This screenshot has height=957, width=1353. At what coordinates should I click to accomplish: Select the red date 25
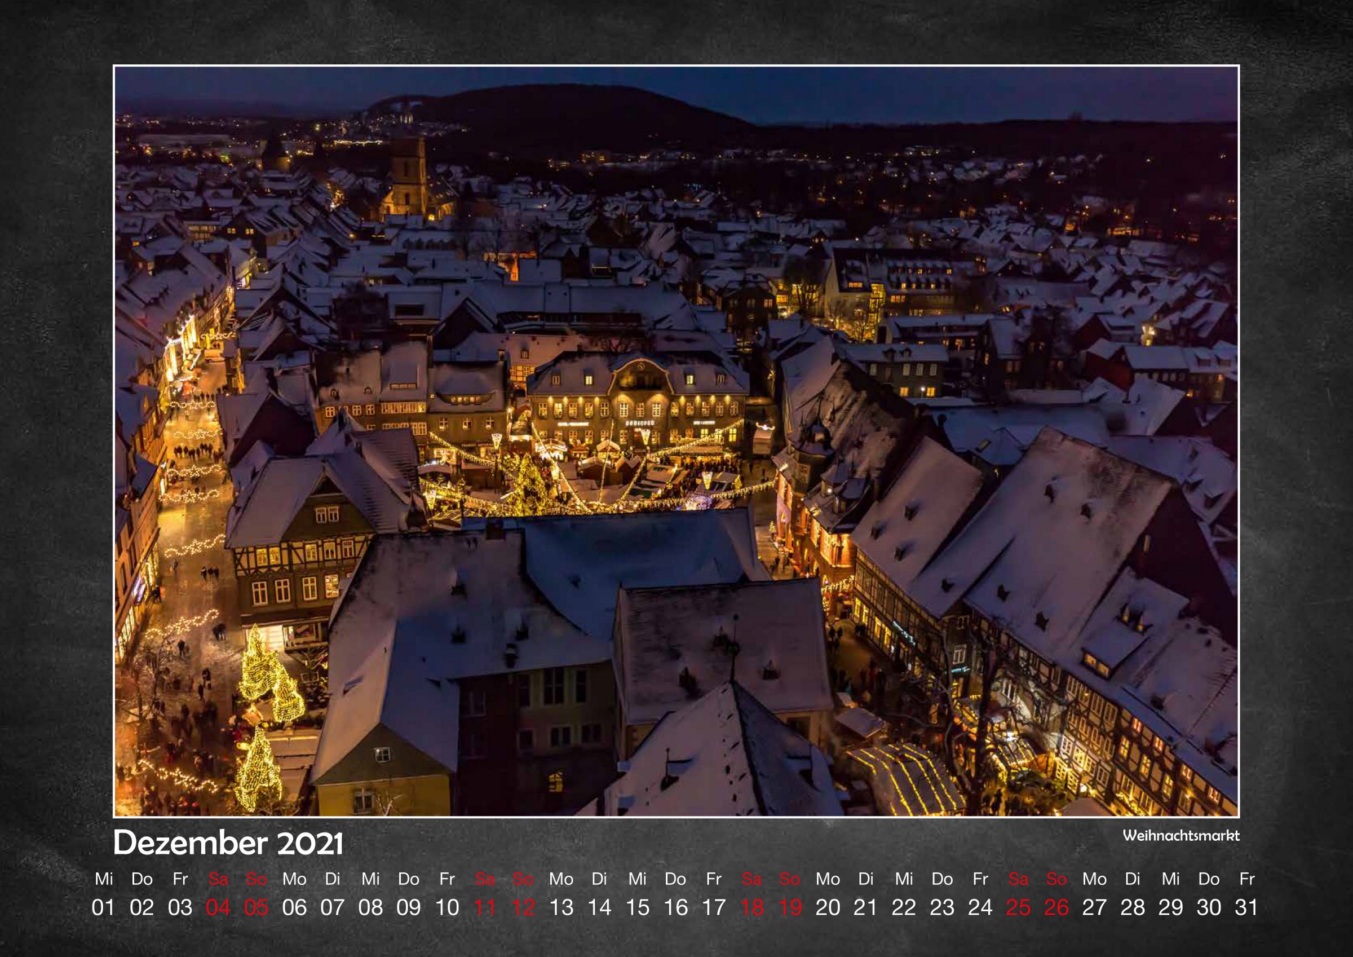pos(1018,907)
